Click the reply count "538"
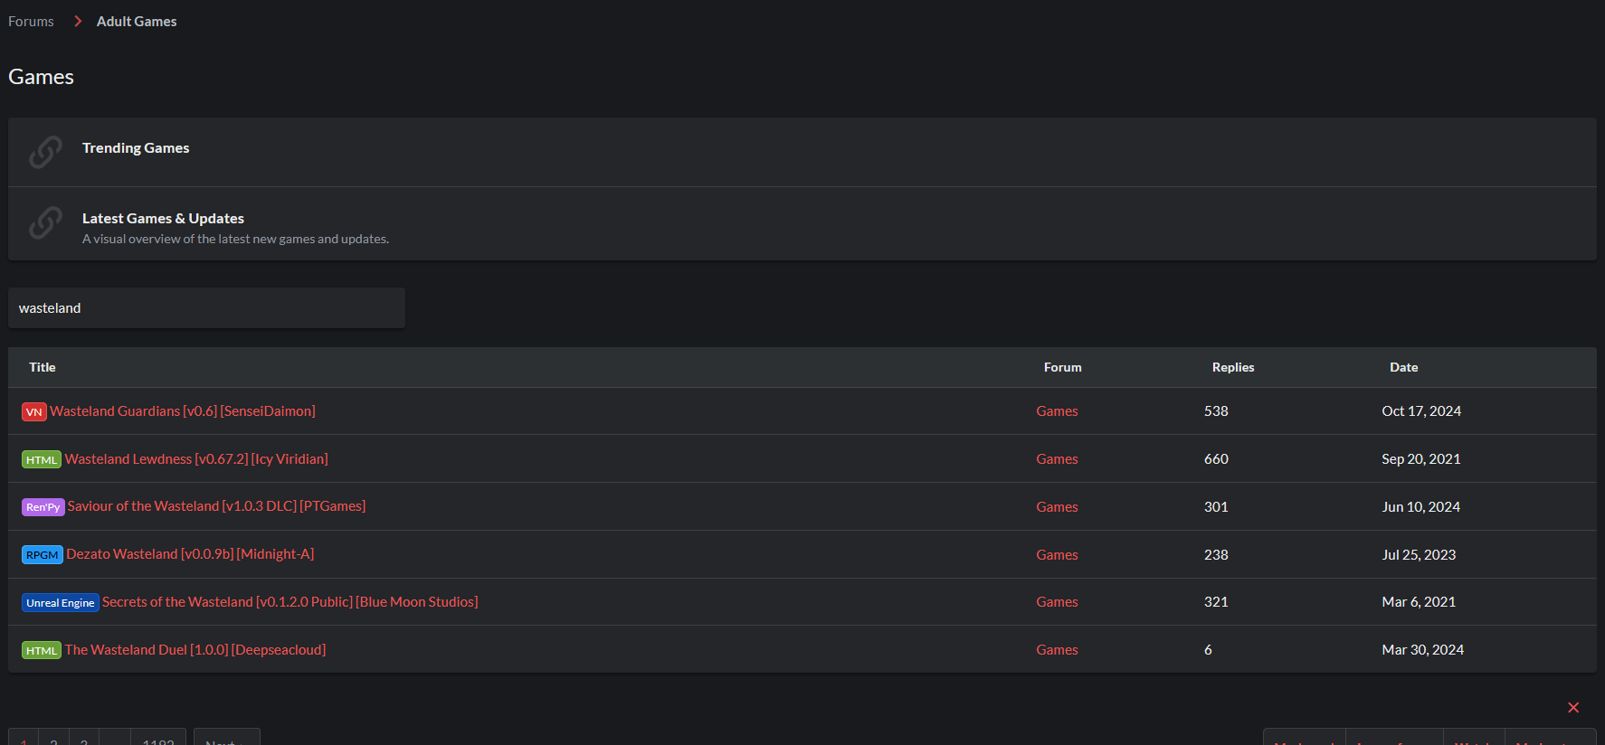The height and width of the screenshot is (745, 1605). pyautogui.click(x=1216, y=410)
